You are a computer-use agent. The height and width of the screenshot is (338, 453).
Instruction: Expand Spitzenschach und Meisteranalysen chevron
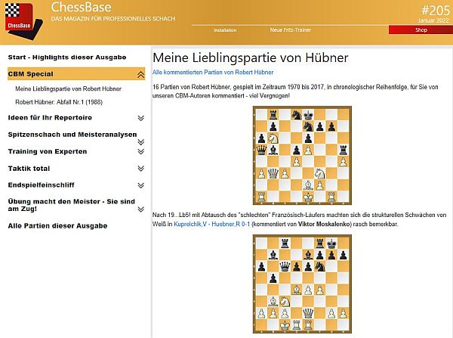[x=140, y=135]
